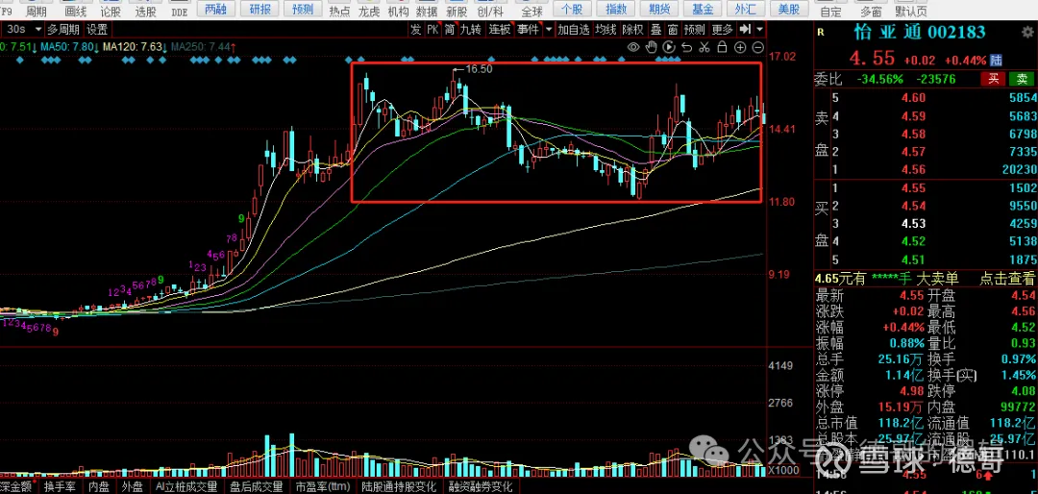Click the 窗 window button

coord(673,29)
